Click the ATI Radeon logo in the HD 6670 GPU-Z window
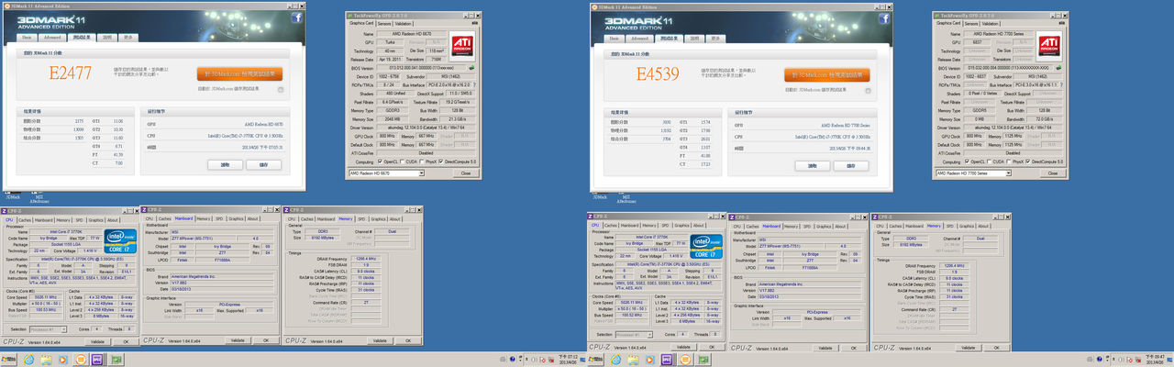 (463, 44)
